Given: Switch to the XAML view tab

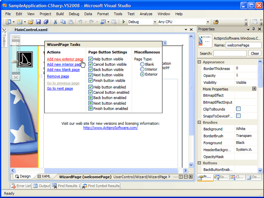Looking at the screenshot, I should pos(44,176).
